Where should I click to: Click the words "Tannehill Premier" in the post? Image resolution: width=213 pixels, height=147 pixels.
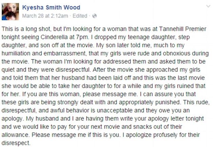[x=182, y=29]
